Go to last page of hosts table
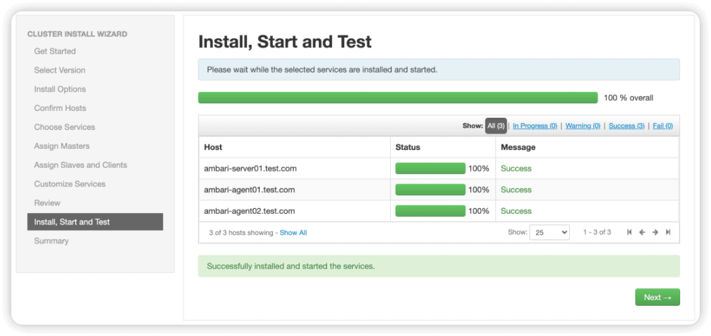The height and width of the screenshot is (336, 711). tap(668, 232)
